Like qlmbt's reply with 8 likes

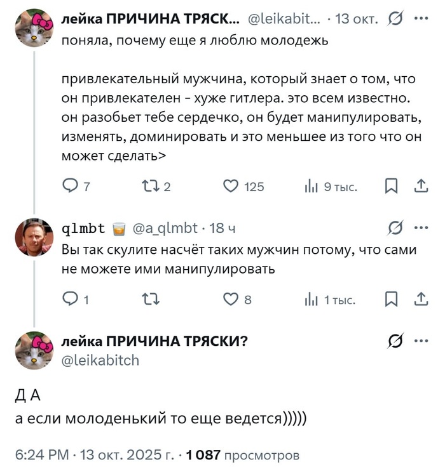tap(230, 300)
